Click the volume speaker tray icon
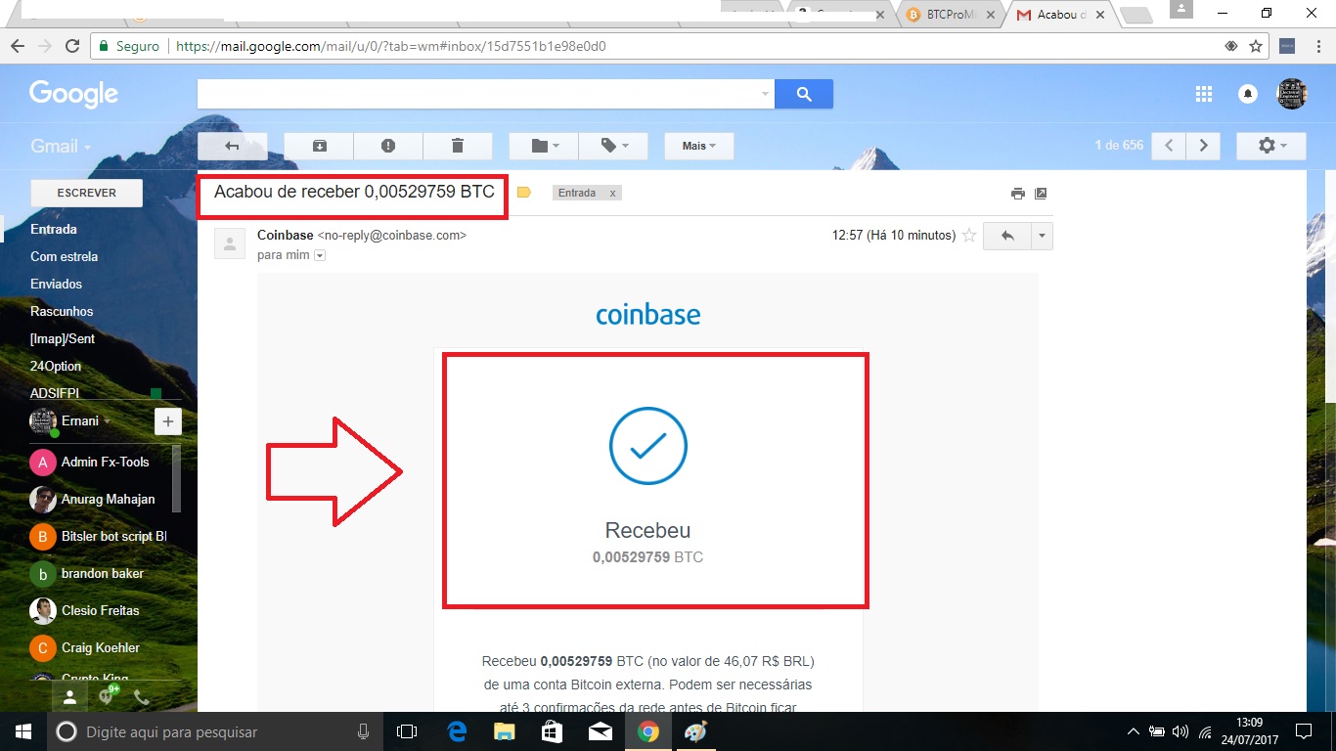1336x751 pixels. click(x=1180, y=731)
